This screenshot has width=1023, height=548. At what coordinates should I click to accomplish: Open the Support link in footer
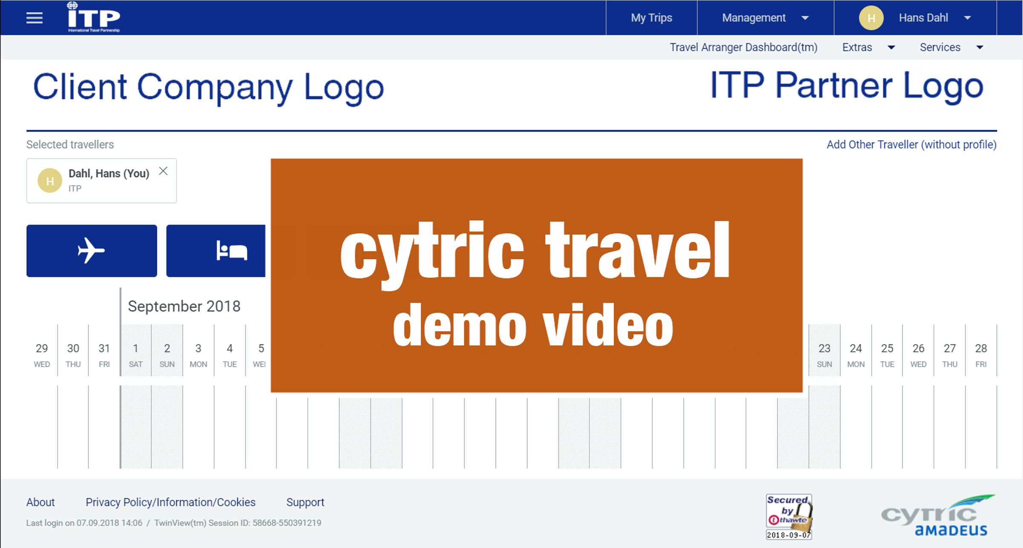pos(305,502)
